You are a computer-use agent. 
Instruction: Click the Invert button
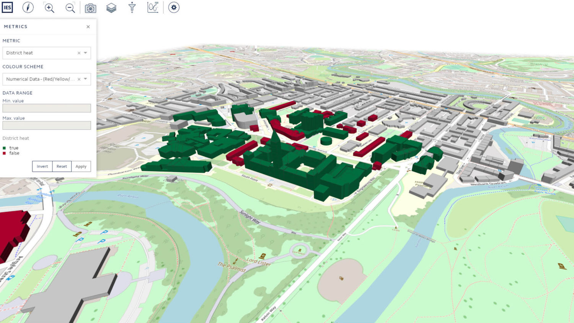(x=42, y=166)
